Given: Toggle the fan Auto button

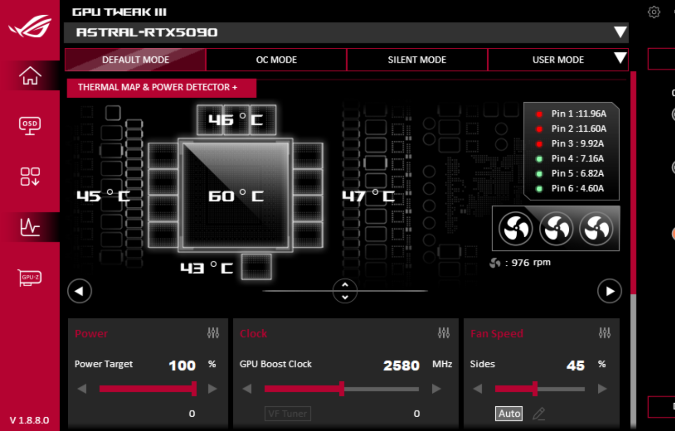Looking at the screenshot, I should 509,413.
